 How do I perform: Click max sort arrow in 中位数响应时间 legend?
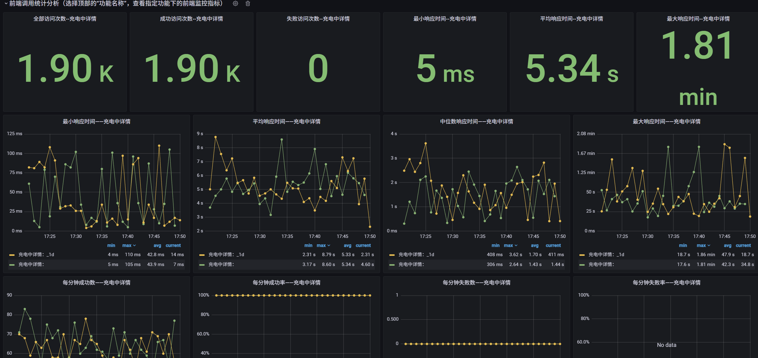(516, 245)
